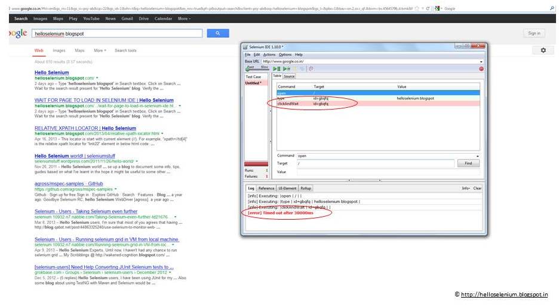Switch to Rollup tab
The height and width of the screenshot is (306, 559).
point(306,188)
